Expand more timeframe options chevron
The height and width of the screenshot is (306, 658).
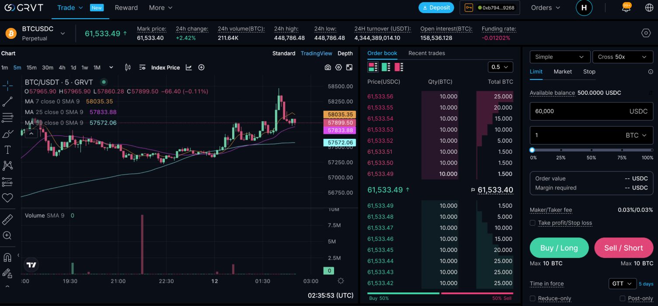point(111,67)
